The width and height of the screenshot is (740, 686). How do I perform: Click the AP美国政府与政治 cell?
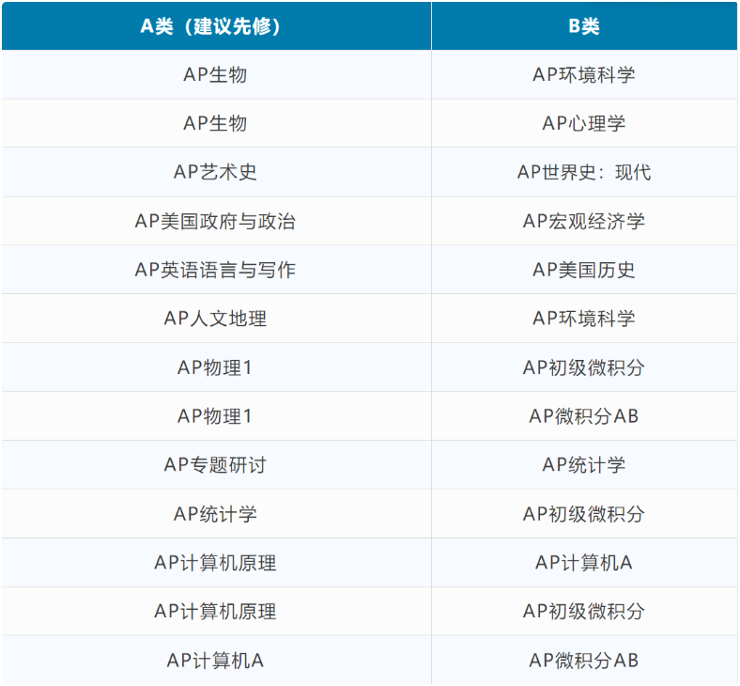click(x=216, y=221)
